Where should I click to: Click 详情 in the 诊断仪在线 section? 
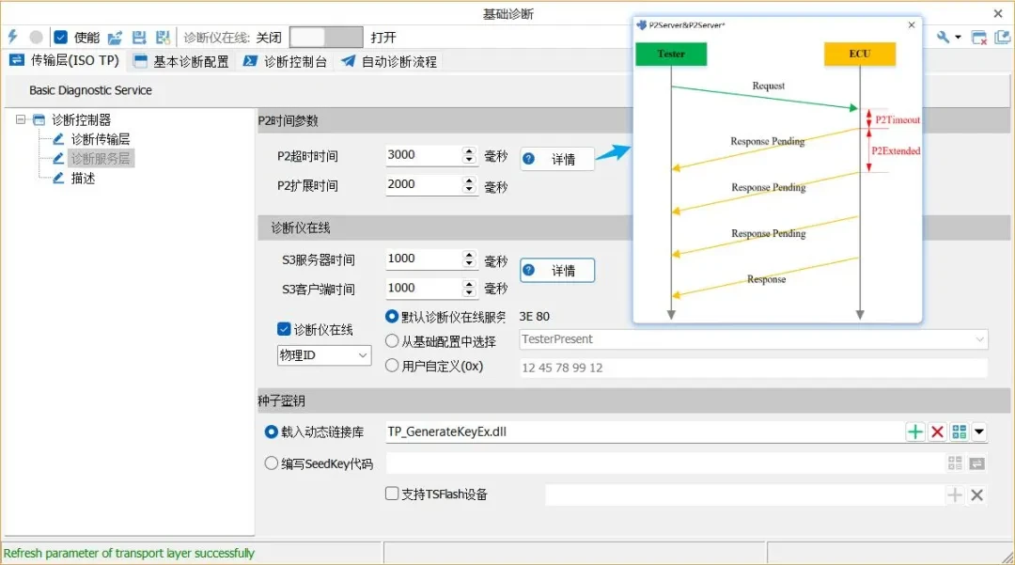(x=557, y=270)
